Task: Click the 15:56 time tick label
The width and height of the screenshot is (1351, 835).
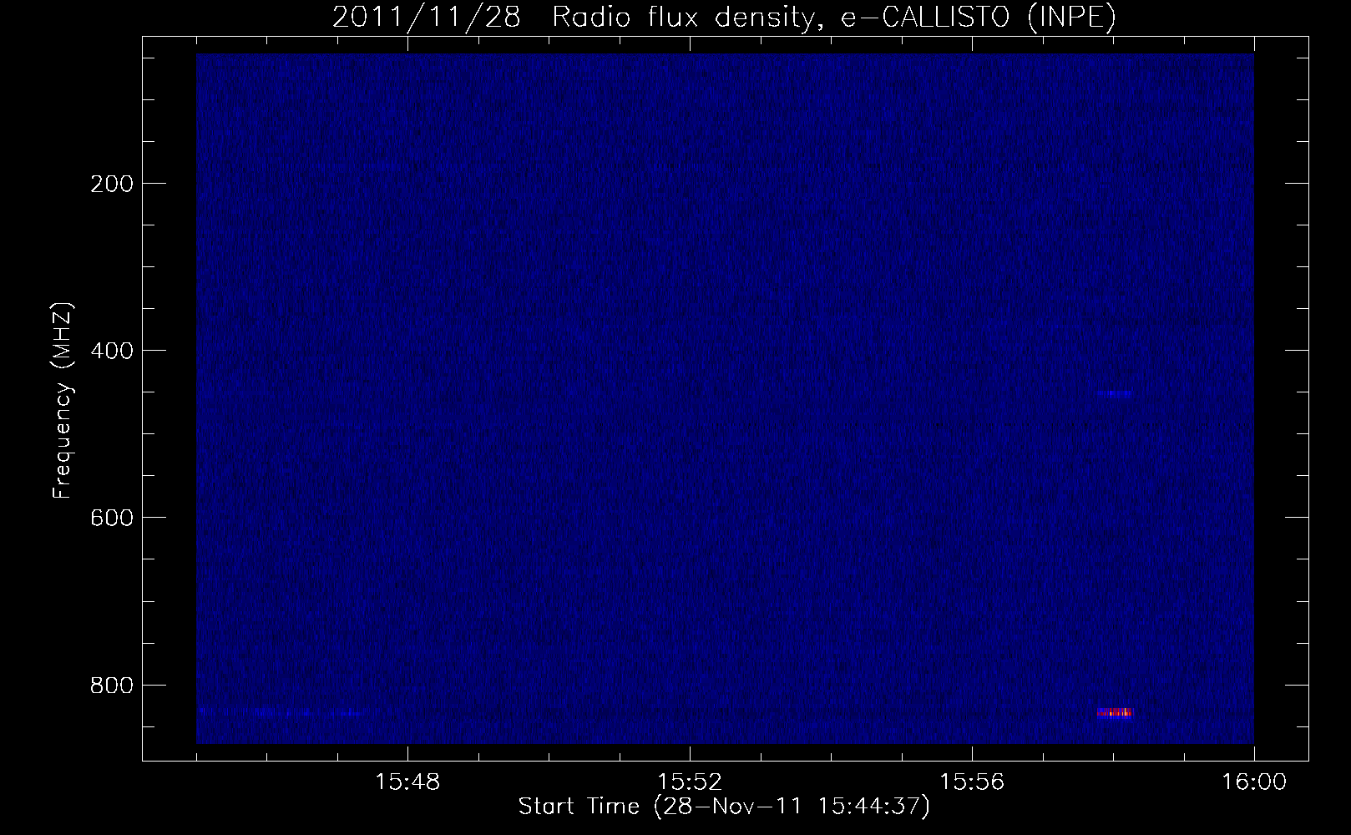Action: click(972, 782)
